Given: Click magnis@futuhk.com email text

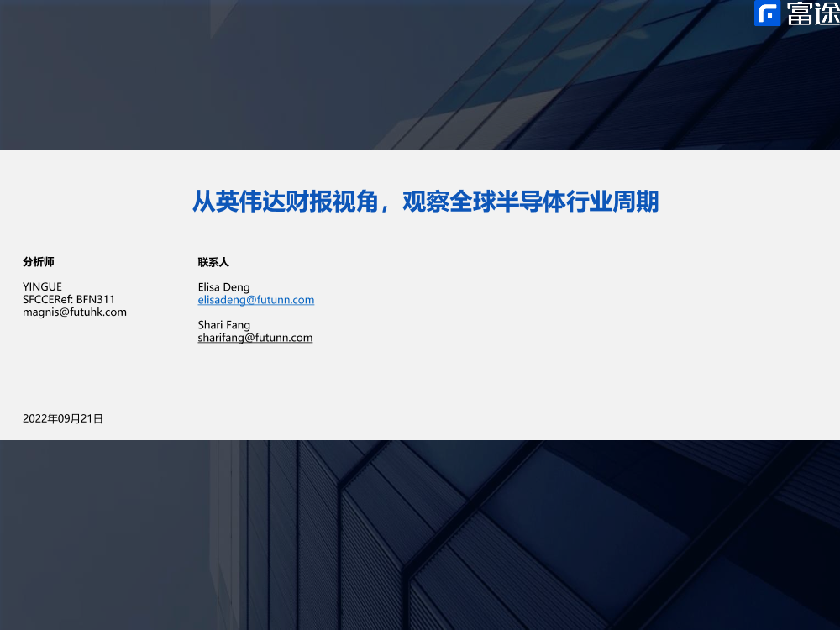Looking at the screenshot, I should (75, 312).
